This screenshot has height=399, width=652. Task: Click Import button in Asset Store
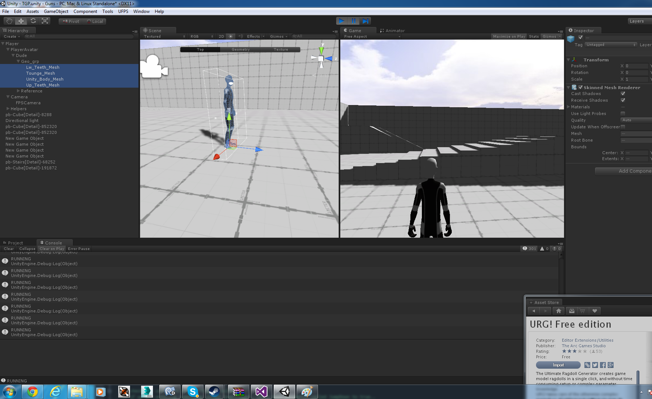[558, 365]
